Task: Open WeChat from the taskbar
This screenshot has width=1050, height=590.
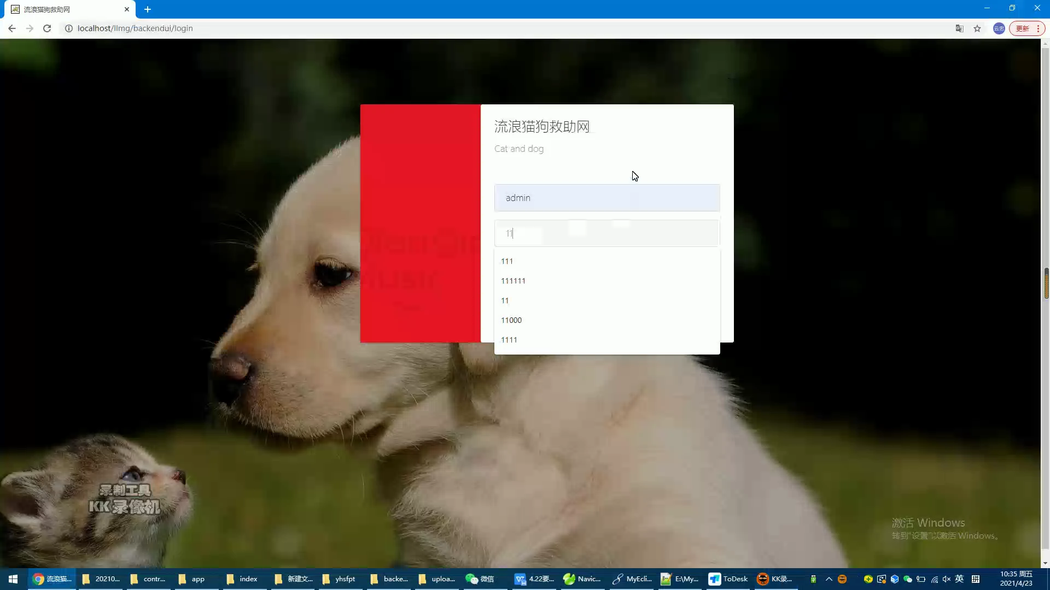Action: tap(480, 579)
